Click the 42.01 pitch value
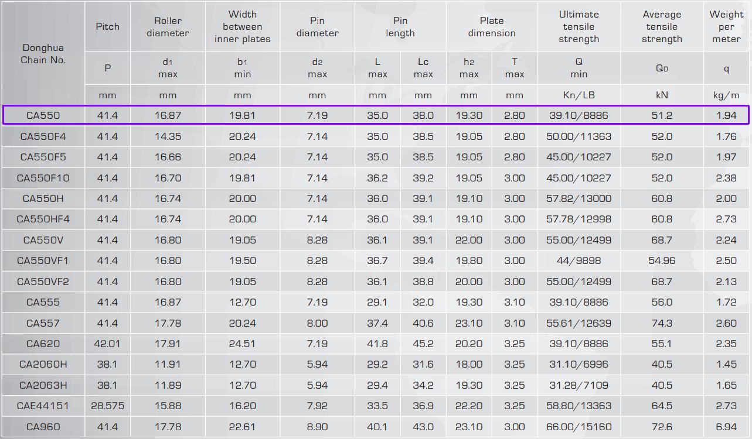The height and width of the screenshot is (439, 752). click(x=107, y=344)
